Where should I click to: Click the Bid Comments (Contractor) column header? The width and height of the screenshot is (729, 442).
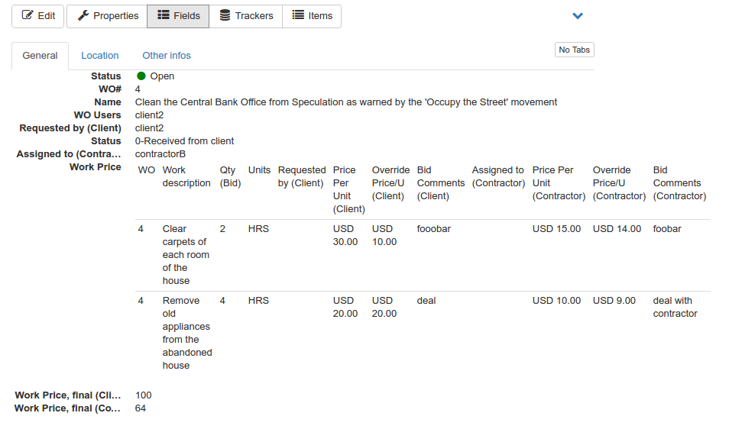pos(679,183)
